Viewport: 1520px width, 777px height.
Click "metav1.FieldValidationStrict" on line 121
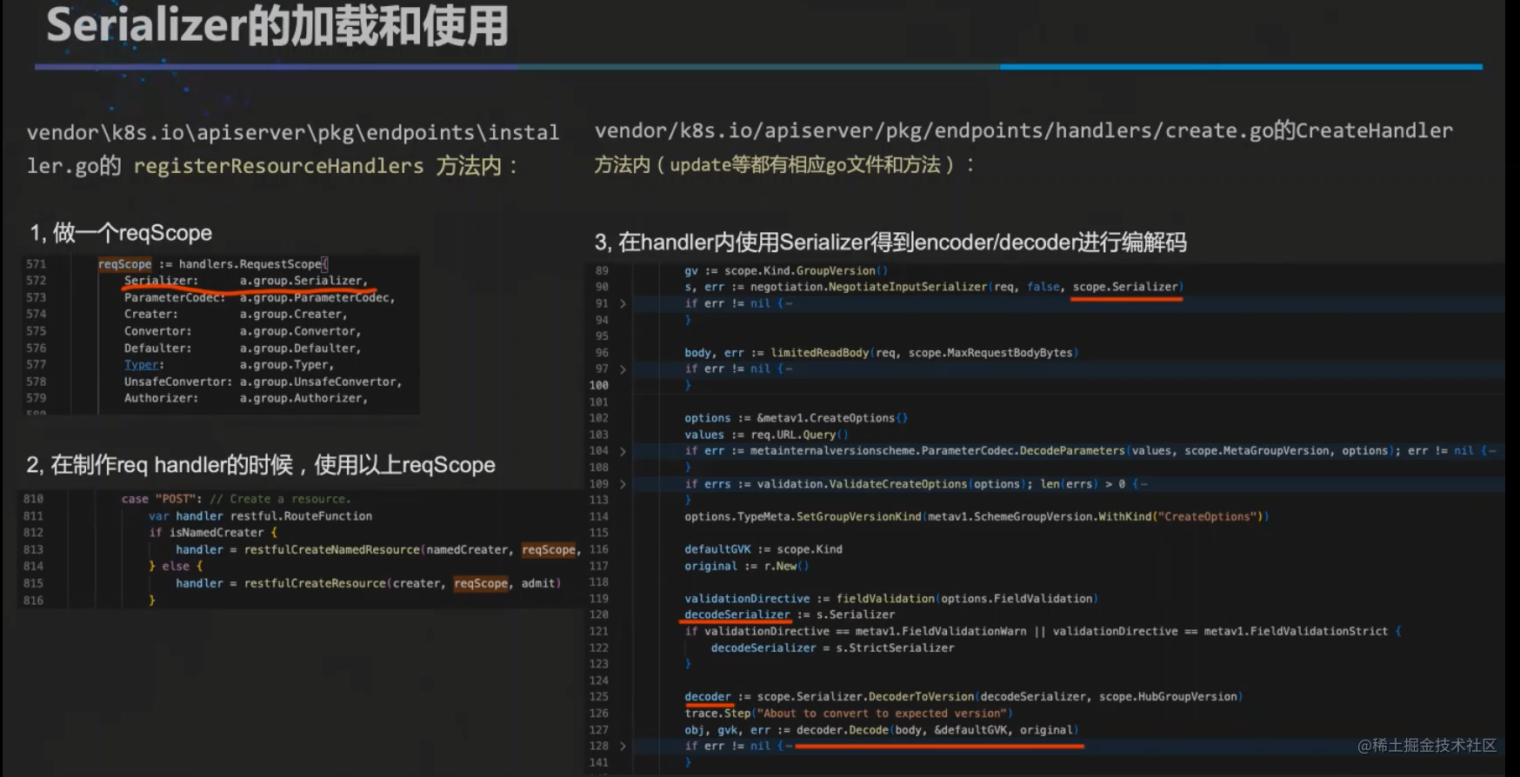click(1296, 632)
